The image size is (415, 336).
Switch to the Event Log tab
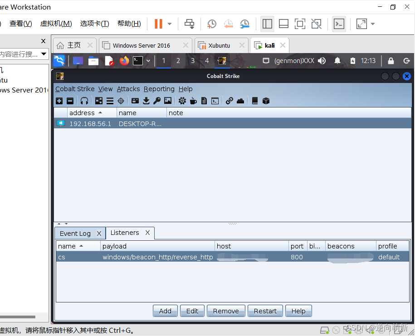[x=75, y=234]
